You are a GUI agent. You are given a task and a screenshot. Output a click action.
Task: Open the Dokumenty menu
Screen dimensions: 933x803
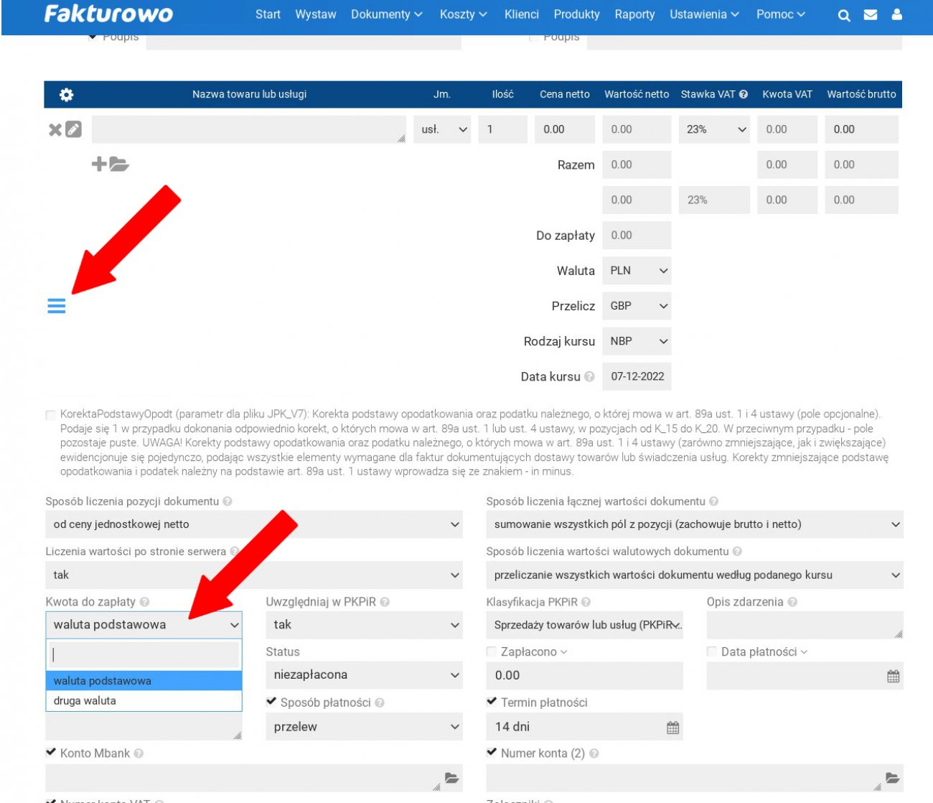tap(386, 14)
